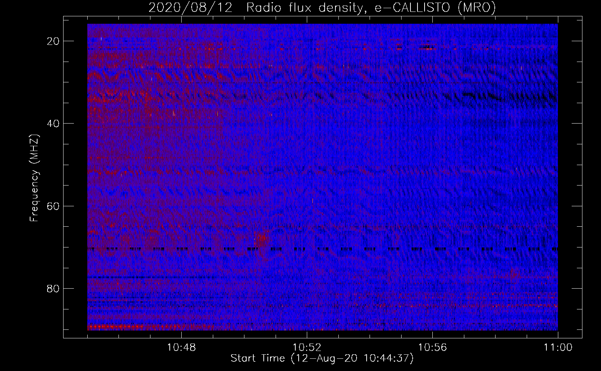Image resolution: width=601 pixels, height=371 pixels.
Task: Click the 40 frequency tick label
Action: (53, 124)
